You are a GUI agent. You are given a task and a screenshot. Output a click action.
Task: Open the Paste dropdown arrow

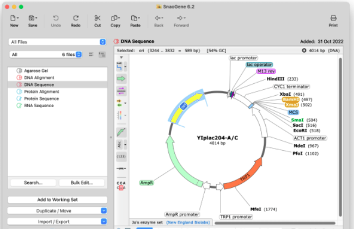[x=139, y=18]
